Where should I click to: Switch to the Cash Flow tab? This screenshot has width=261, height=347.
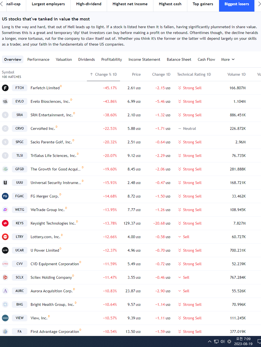[206, 59]
